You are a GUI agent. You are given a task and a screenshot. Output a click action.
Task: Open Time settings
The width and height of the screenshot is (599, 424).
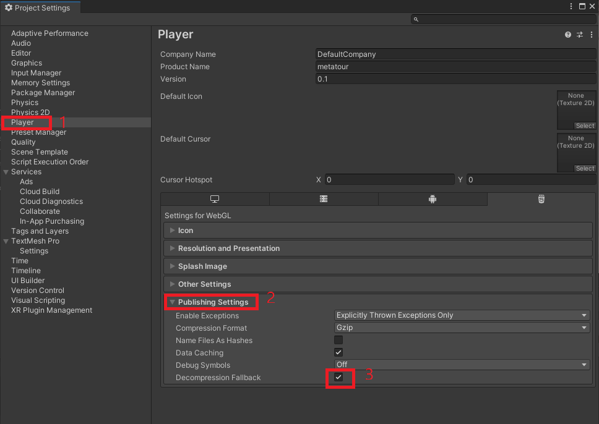(x=20, y=261)
